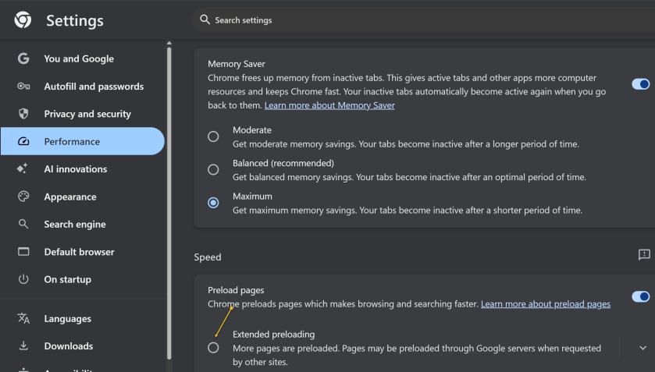Choose the Balanced (recommended) radio button

pyautogui.click(x=213, y=169)
